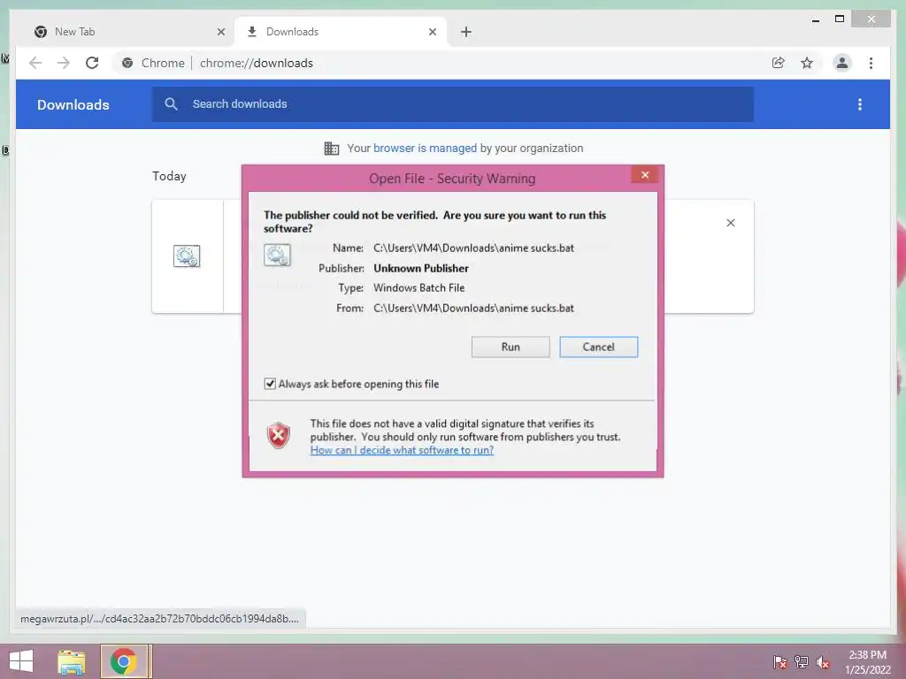Open the 'browser is managed' link
The image size is (906, 679).
coord(425,149)
